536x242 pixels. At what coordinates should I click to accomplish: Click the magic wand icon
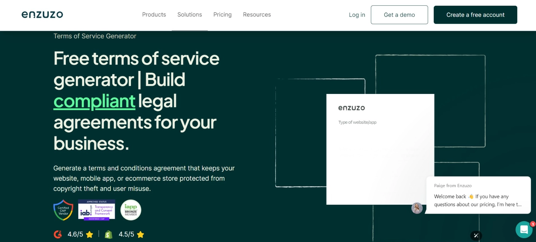click(x=476, y=235)
